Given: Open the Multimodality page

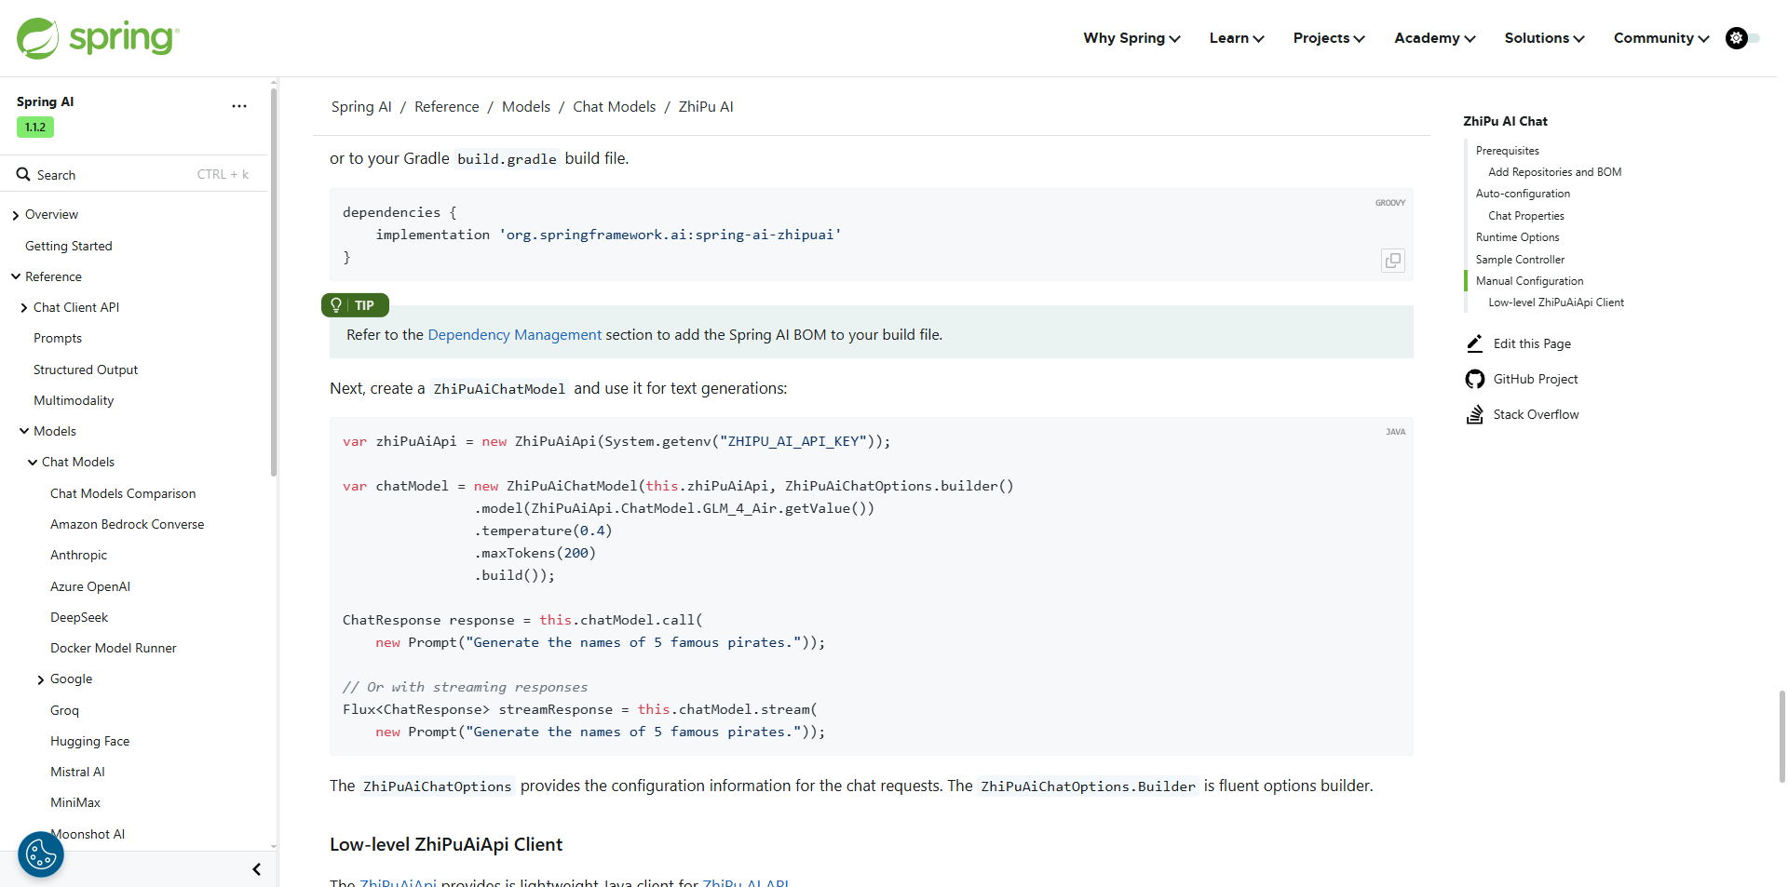Looking at the screenshot, I should [74, 400].
